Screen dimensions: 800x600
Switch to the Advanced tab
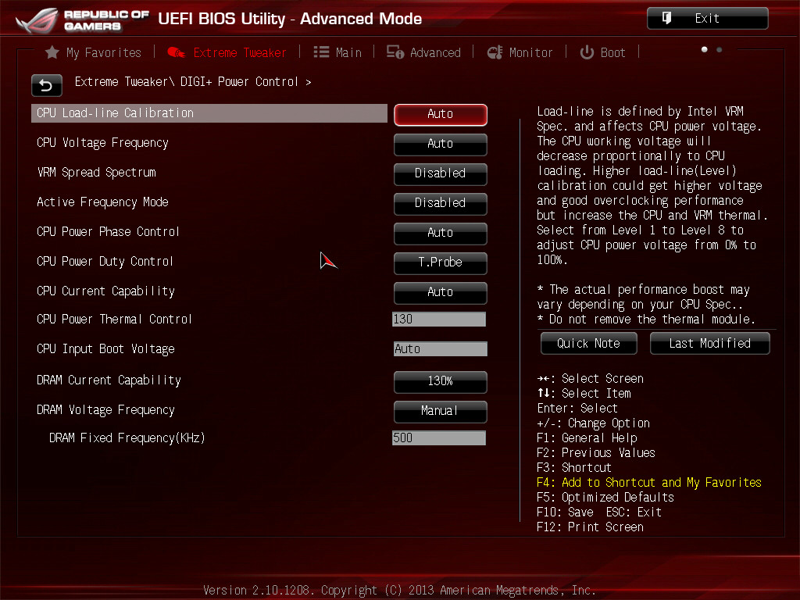(x=423, y=52)
